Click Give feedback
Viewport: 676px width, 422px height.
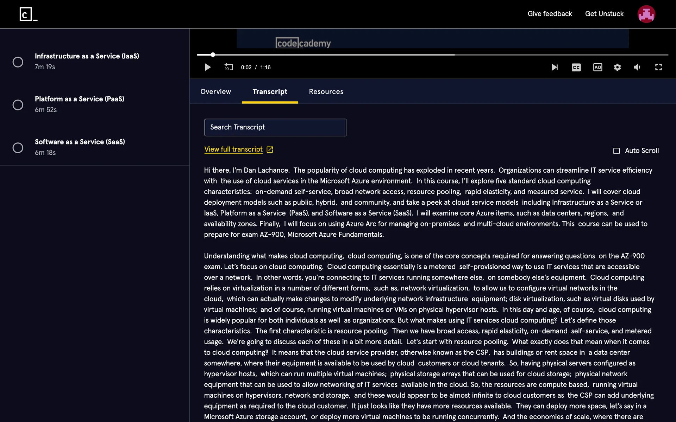pos(550,14)
